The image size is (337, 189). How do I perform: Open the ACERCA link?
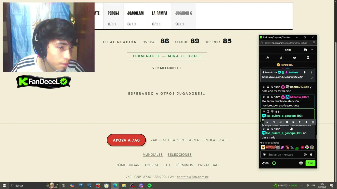151,165
